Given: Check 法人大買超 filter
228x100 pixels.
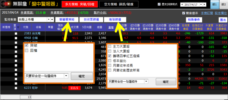Looking at the screenshot, I should [x=110, y=51].
